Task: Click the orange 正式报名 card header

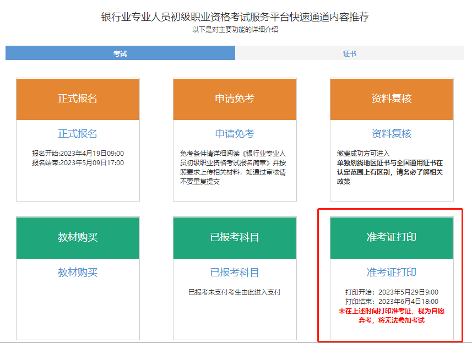Action: point(77,99)
